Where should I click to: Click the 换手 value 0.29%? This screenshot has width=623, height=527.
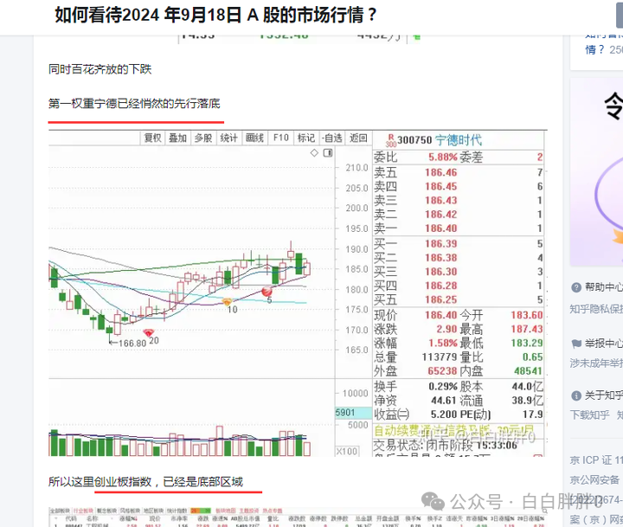pyautogui.click(x=443, y=386)
